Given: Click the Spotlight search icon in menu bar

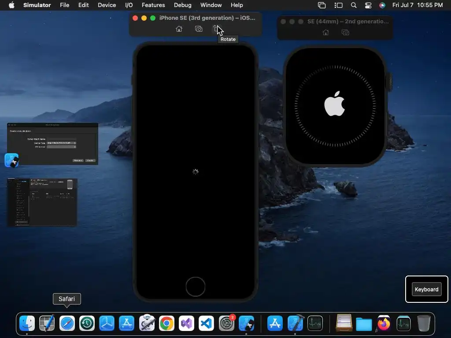Looking at the screenshot, I should [x=354, y=5].
